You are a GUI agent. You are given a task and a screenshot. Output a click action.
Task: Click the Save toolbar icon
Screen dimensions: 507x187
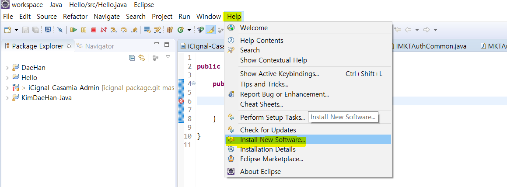[x=25, y=30]
